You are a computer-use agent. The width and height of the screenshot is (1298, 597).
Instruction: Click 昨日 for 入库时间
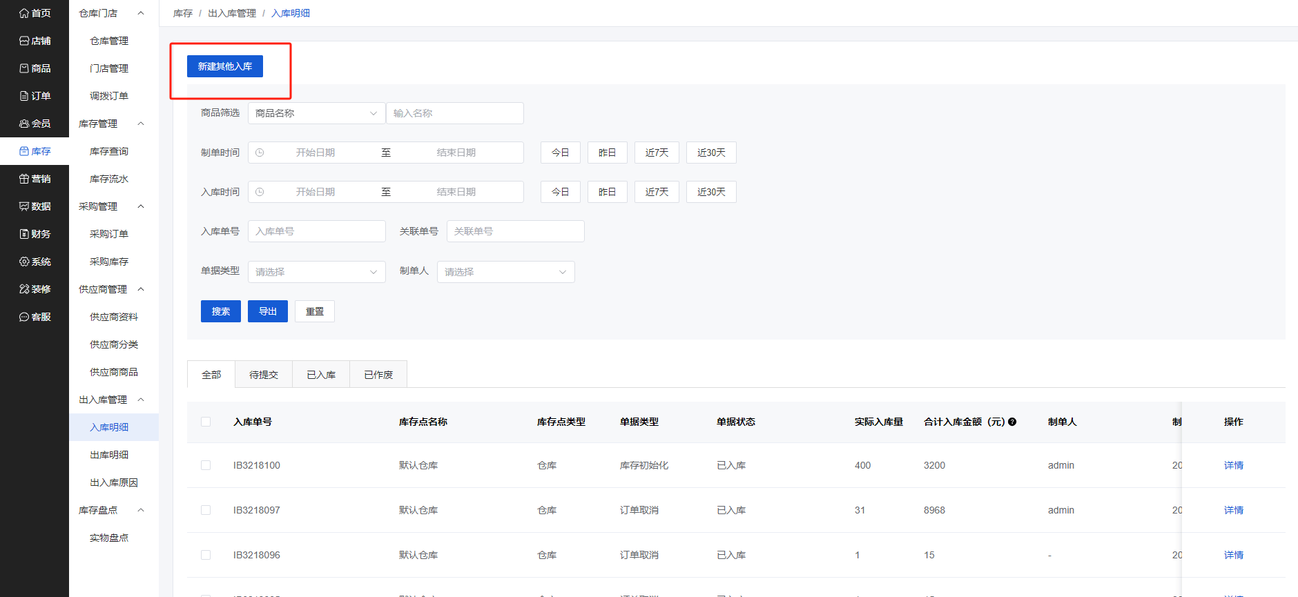click(x=608, y=192)
